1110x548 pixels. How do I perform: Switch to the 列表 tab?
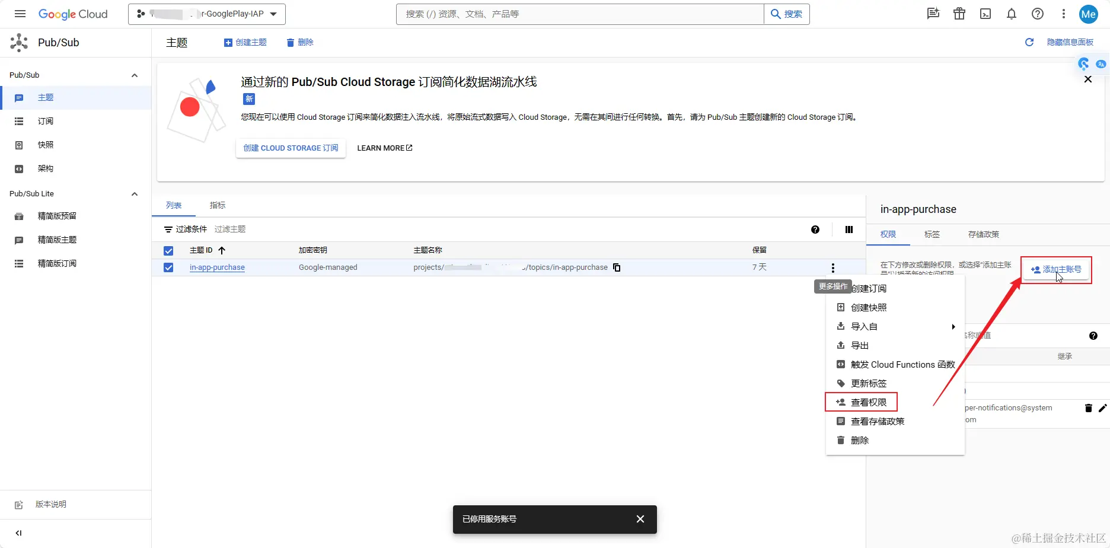174,205
